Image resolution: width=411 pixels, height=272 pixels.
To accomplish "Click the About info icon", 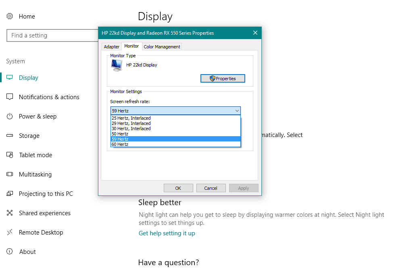I will pos(10,251).
